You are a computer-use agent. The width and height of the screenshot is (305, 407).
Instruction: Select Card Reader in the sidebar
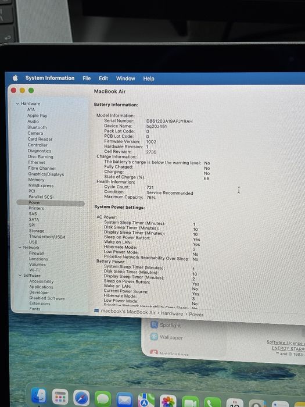[40, 139]
